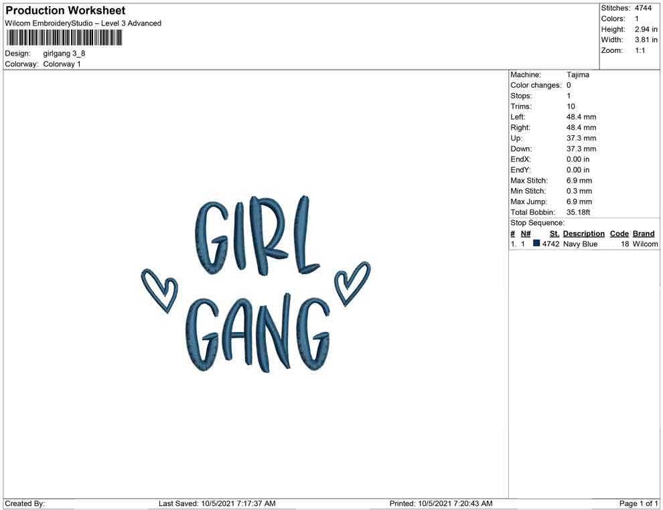Click the Machine value Tajima
This screenshot has width=663, height=510.
(x=577, y=75)
